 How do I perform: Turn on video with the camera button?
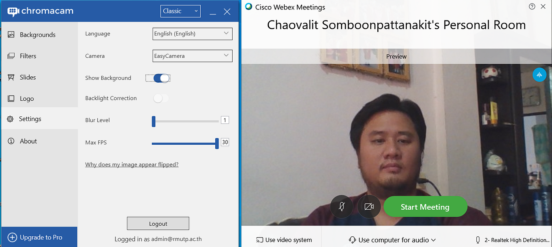(369, 206)
